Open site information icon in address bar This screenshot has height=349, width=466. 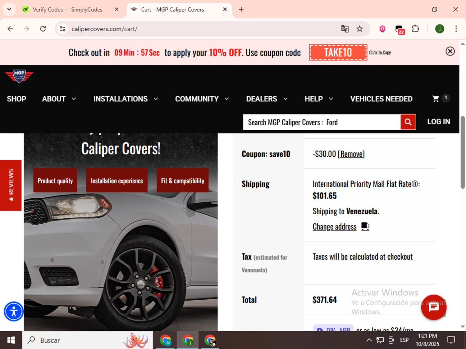[62, 29]
